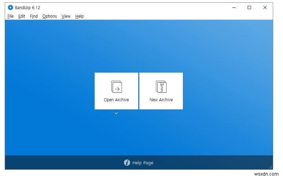Click the Bandizip logo in title bar
This screenshot has width=283, height=178.
11,7
